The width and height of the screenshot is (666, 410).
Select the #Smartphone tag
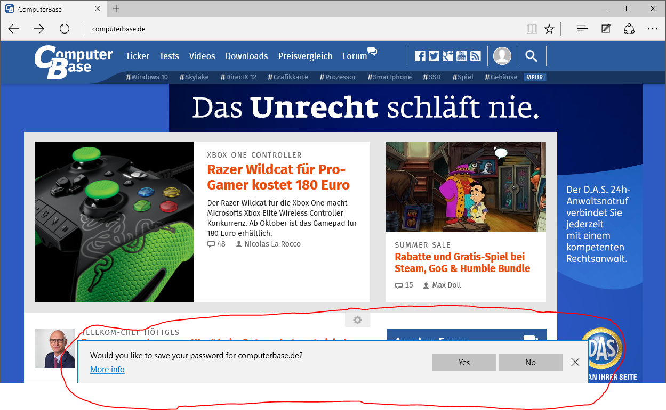click(x=390, y=77)
